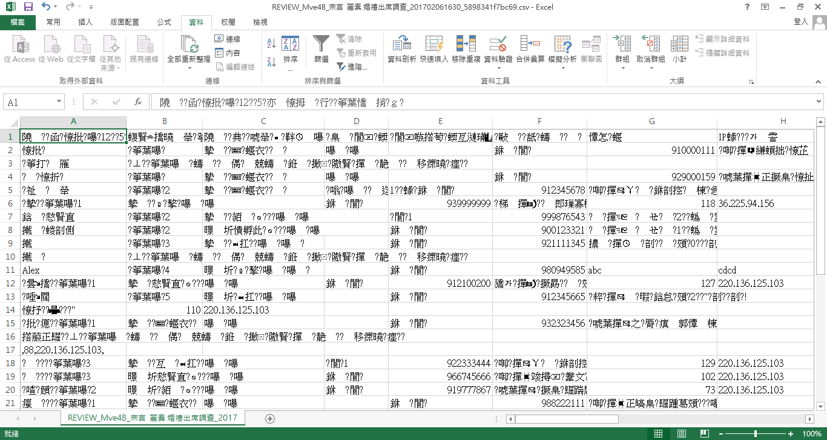This screenshot has width=827, height=440.
Task: Add a new sheet with plus button
Action: click(270, 419)
